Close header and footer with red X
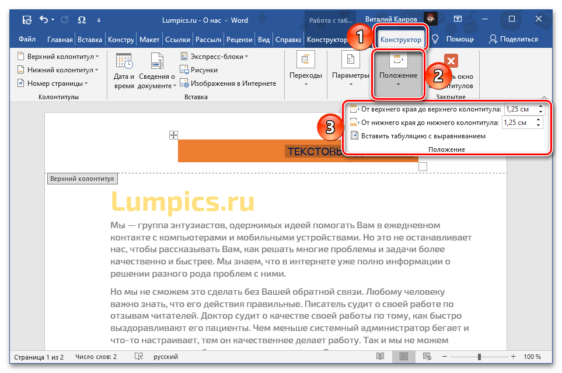This screenshot has height=373, width=562. (x=451, y=61)
